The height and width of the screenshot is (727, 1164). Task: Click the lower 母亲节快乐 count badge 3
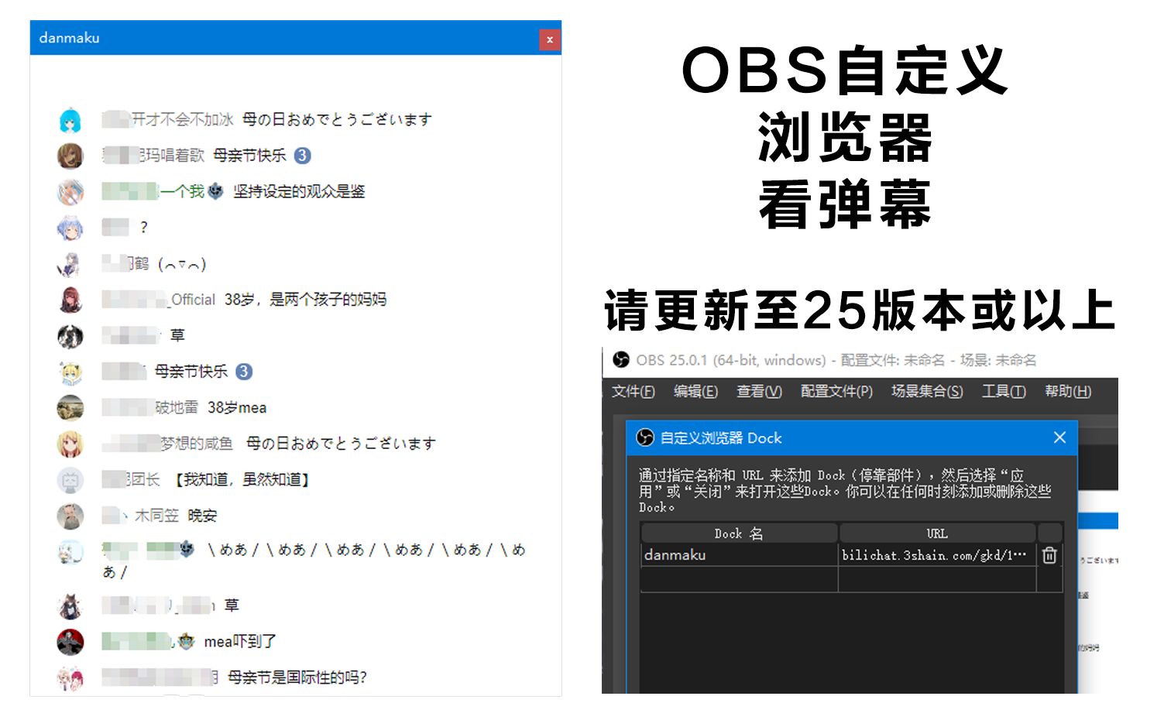[x=244, y=372]
